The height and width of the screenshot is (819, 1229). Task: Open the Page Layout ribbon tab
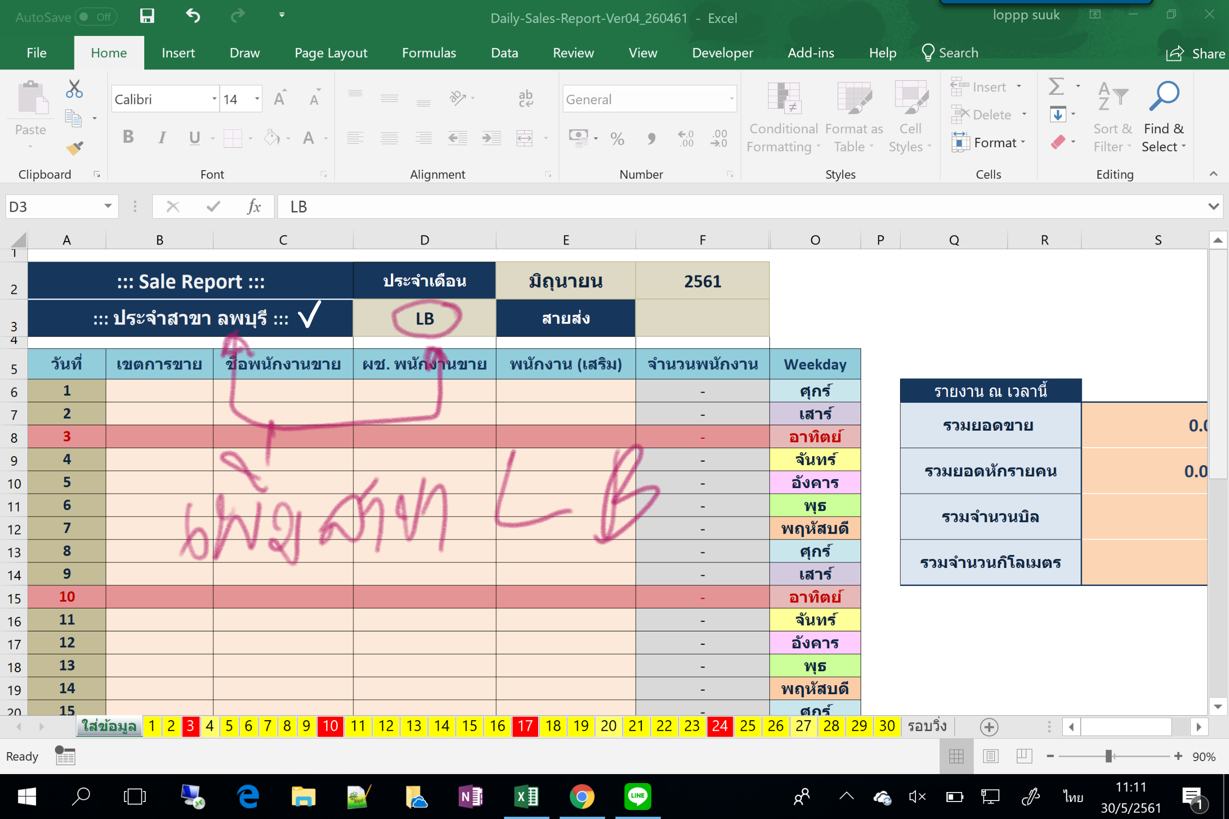(x=330, y=53)
